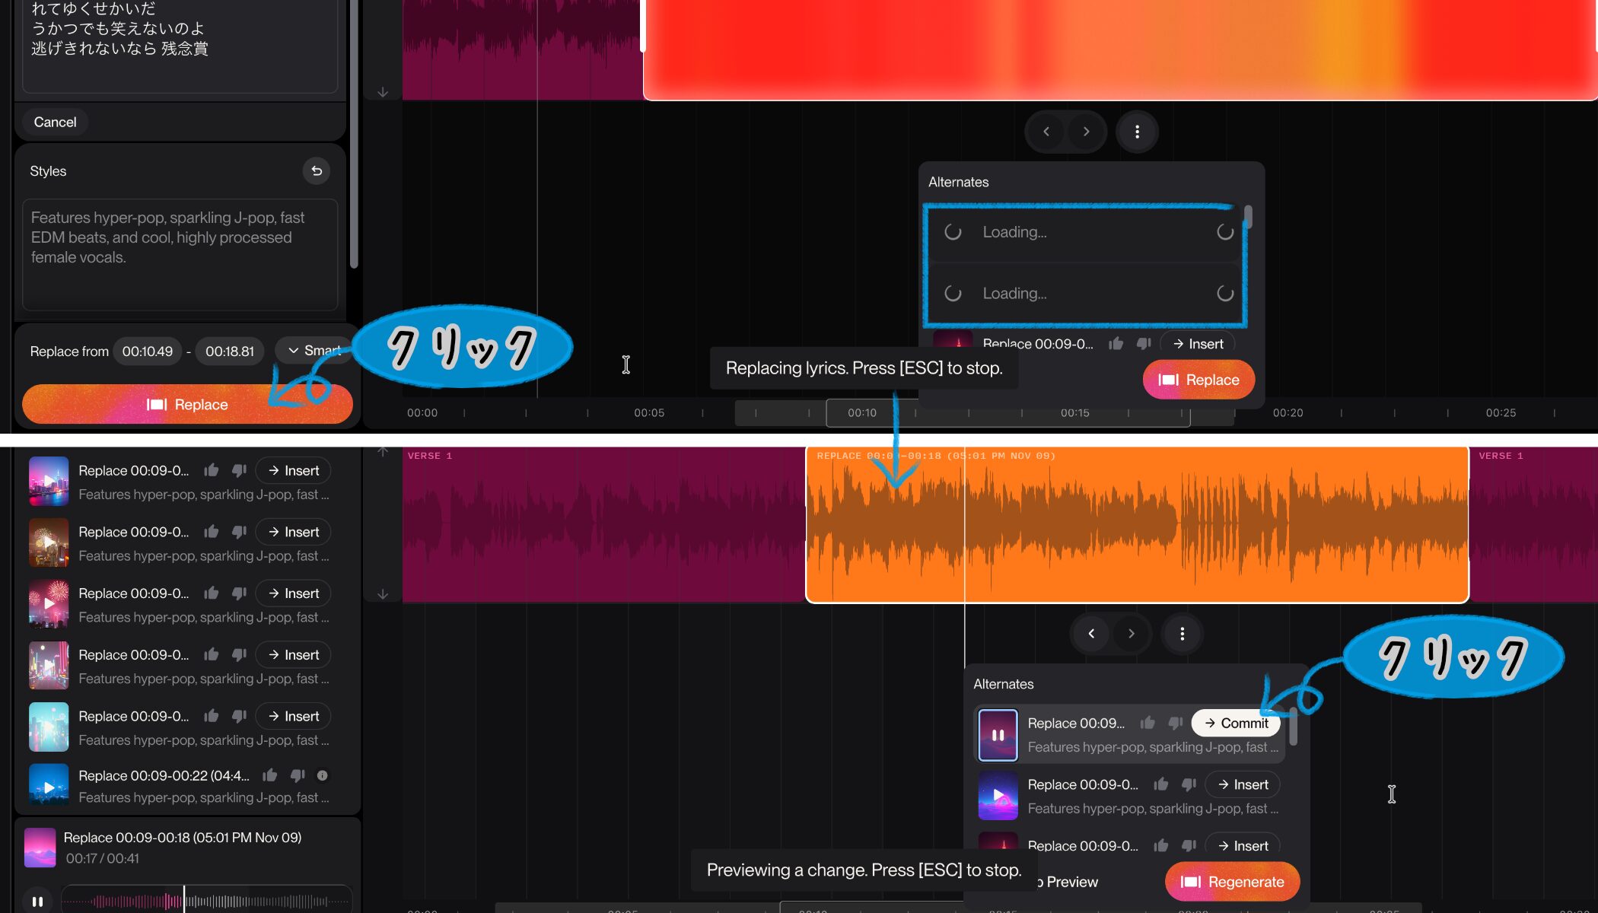Thumbs up the second clip in the lower Alternates
The image size is (1598, 913).
[1160, 784]
